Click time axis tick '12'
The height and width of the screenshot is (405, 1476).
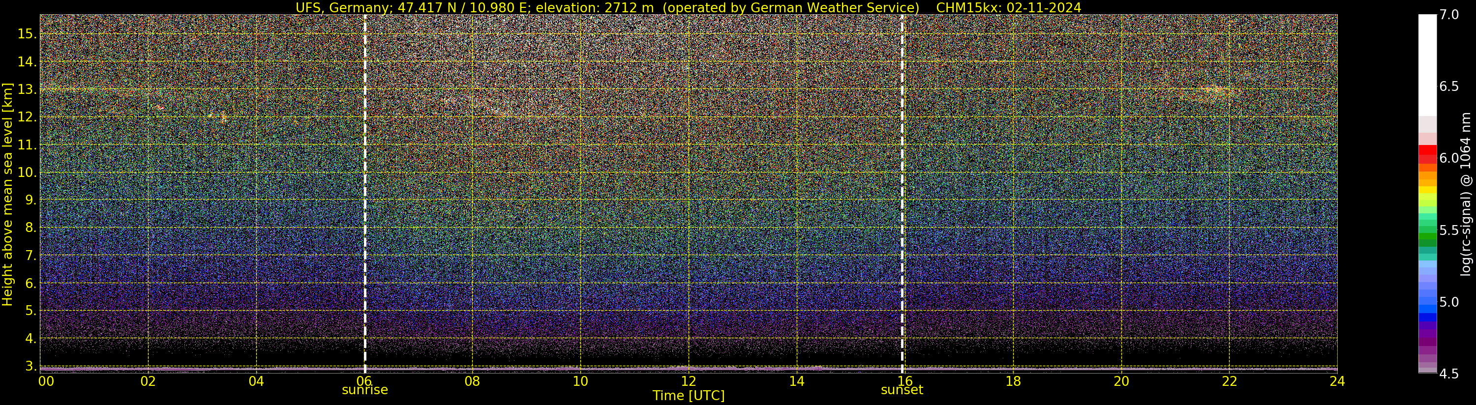pyautogui.click(x=689, y=381)
